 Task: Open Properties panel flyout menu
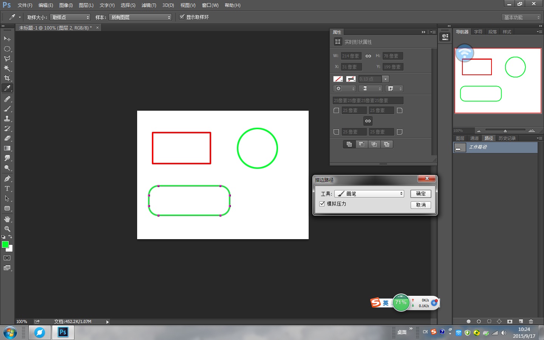[x=433, y=32]
